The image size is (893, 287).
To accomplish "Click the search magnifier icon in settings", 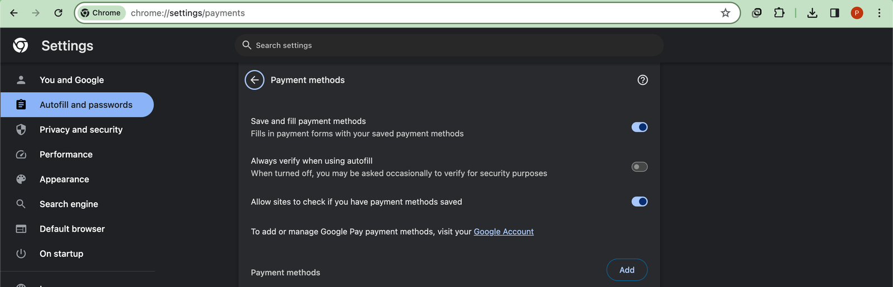I will pos(247,45).
